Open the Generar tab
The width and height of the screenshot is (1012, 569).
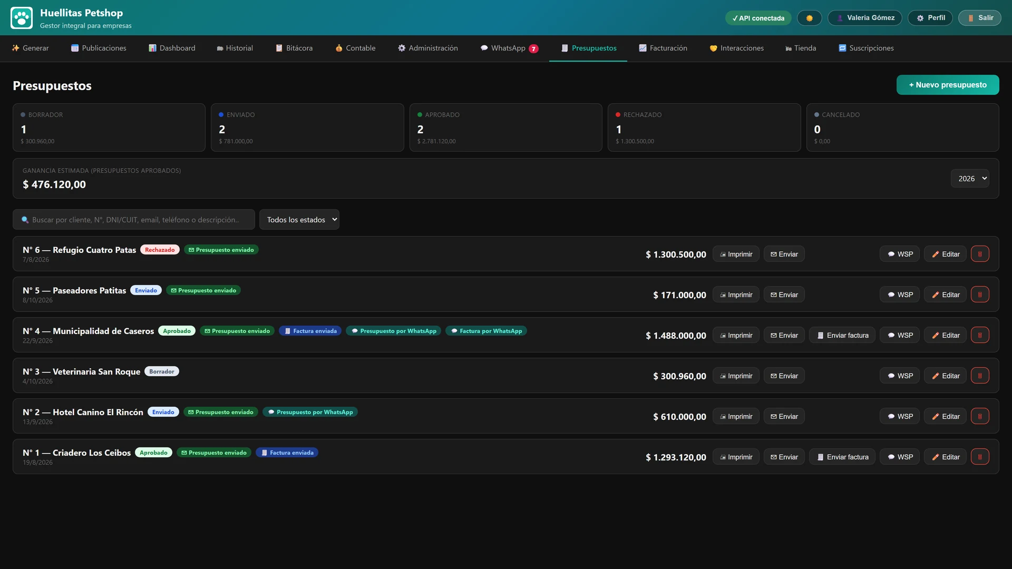click(x=30, y=48)
